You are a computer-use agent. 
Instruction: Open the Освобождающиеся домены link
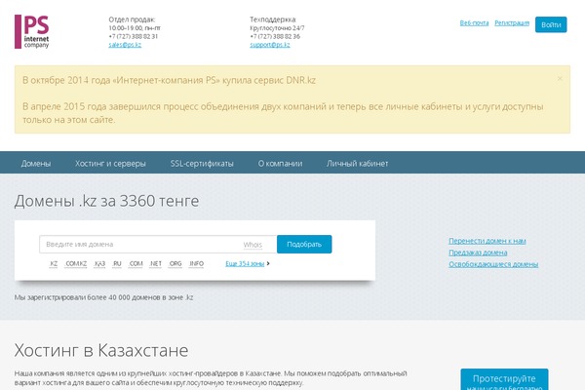tap(493, 264)
